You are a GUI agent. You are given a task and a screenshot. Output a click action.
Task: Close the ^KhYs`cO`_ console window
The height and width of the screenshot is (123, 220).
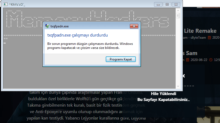176,5
